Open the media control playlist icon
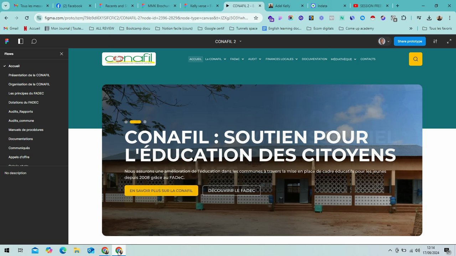Image resolution: width=456 pixels, height=256 pixels. (419, 18)
